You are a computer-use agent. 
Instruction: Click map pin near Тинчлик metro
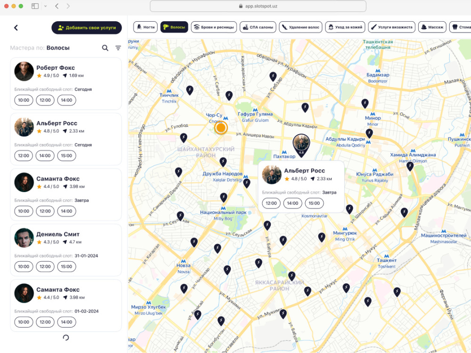click(189, 90)
